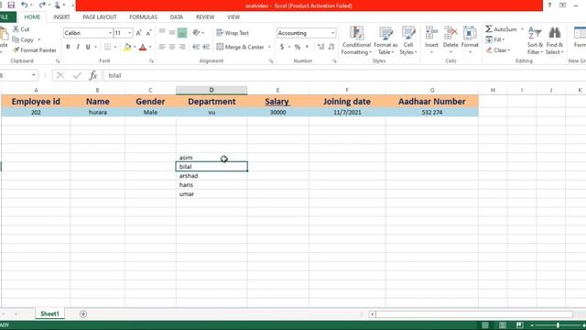Toggle Wrap Text
This screenshot has height=330, width=586.
[233, 33]
